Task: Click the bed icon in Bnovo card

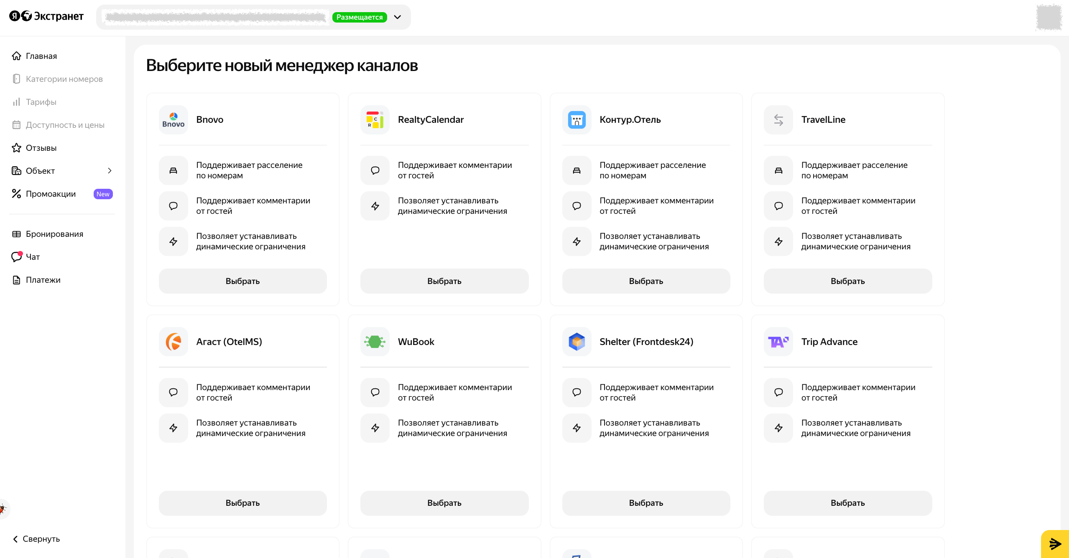Action: [x=173, y=170]
